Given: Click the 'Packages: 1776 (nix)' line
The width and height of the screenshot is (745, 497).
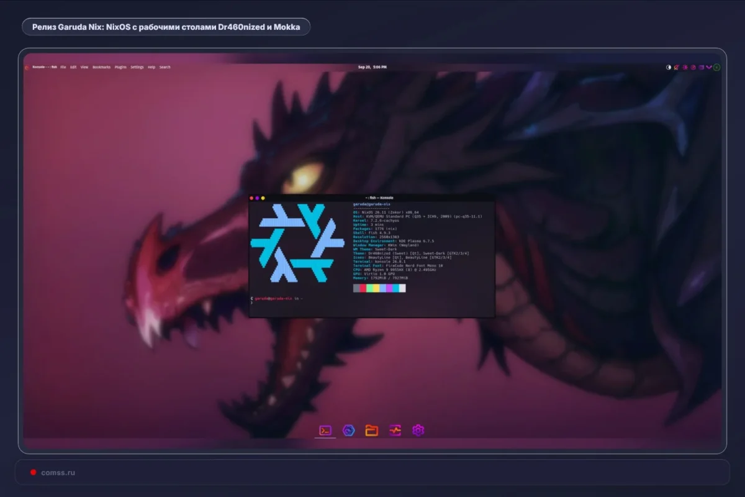Looking at the screenshot, I should pyautogui.click(x=375, y=229).
